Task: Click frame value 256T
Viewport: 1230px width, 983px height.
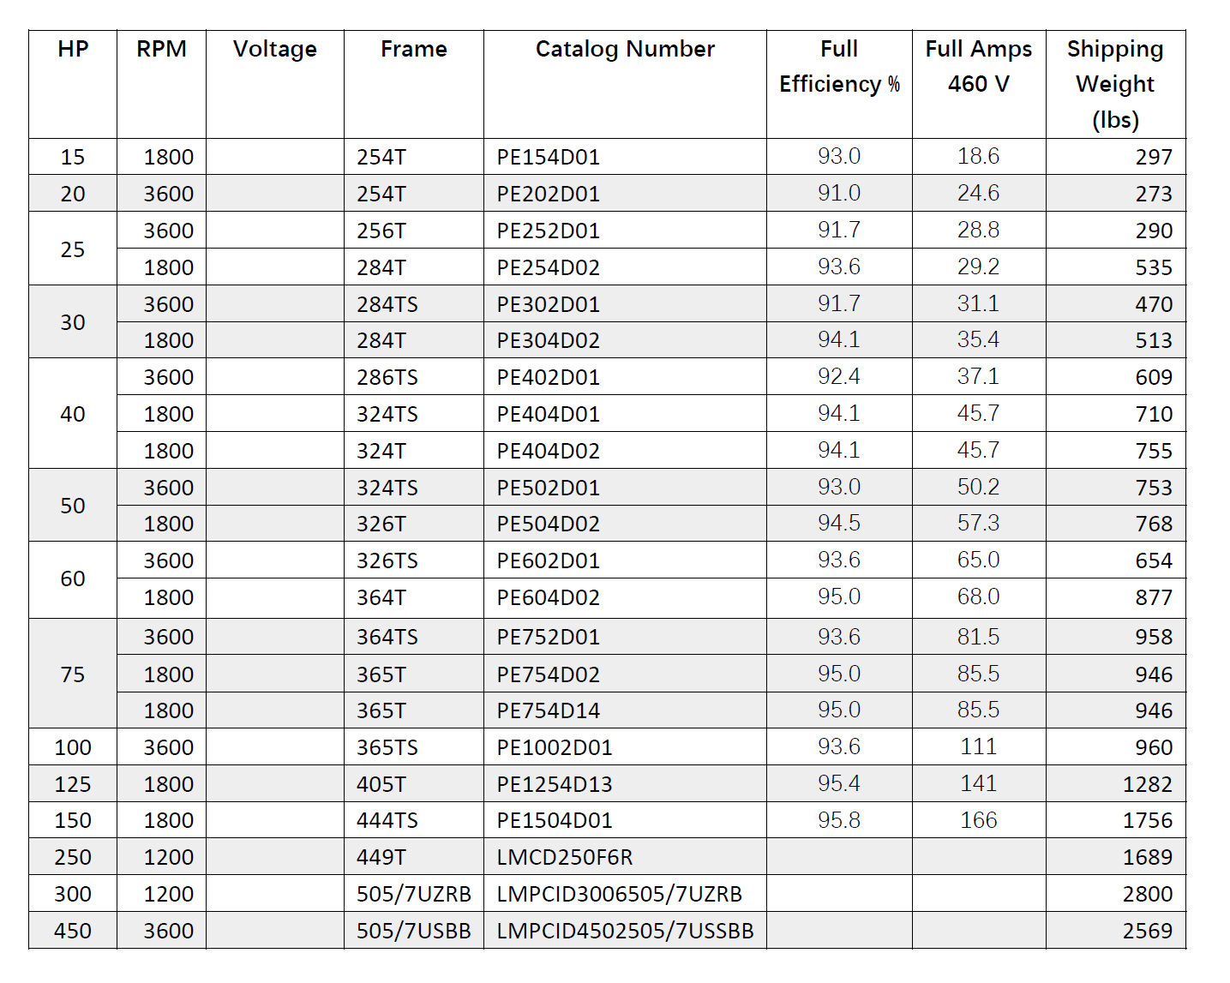Action: [x=381, y=231]
